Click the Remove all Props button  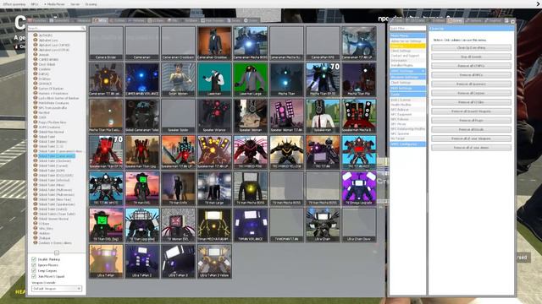coord(471,120)
